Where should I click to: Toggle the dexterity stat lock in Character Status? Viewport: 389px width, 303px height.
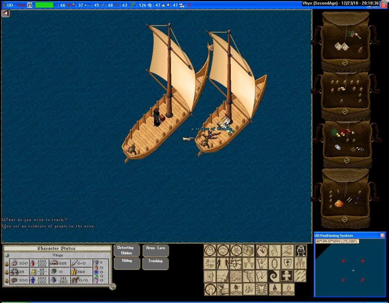point(7,272)
